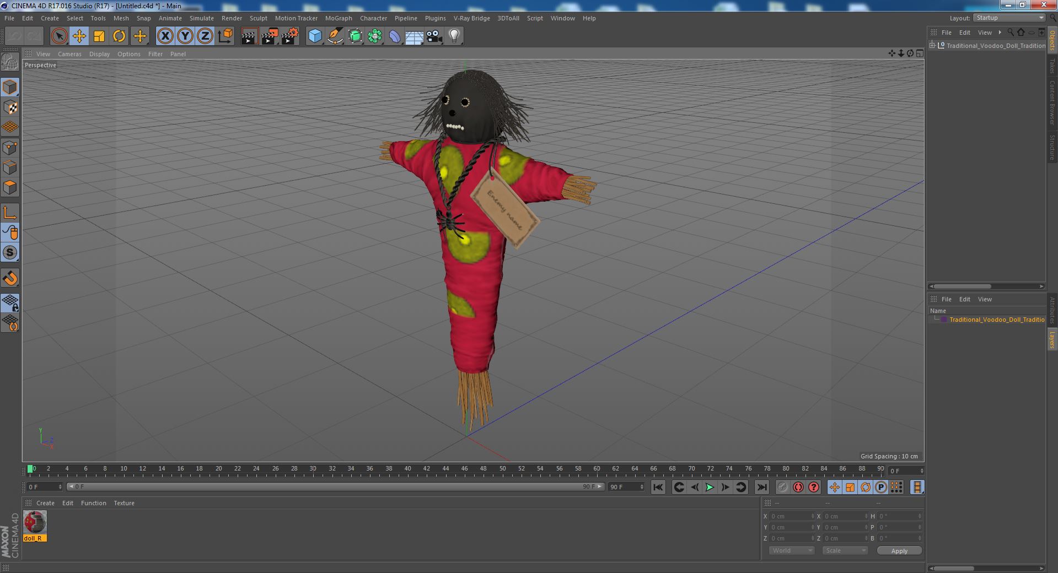
Task: Toggle the Z axis lock
Action: tap(205, 36)
